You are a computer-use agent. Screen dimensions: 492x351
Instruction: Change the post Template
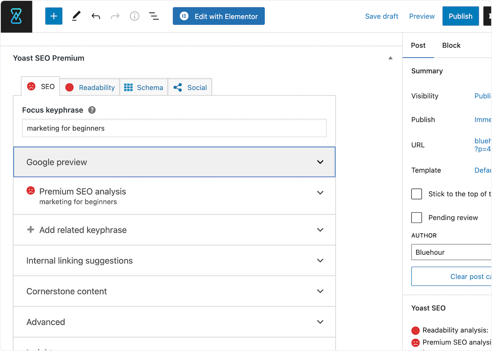pos(483,170)
